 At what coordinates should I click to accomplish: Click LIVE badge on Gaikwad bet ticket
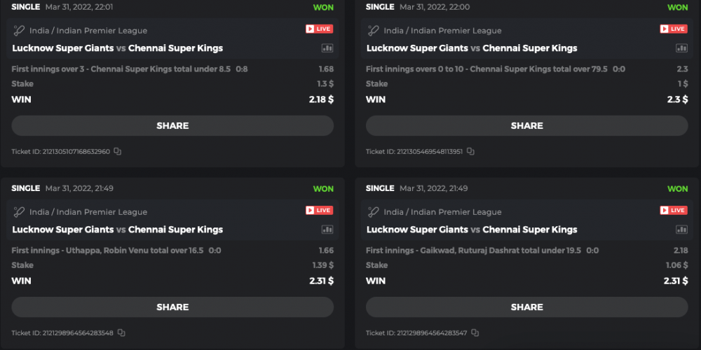click(673, 210)
